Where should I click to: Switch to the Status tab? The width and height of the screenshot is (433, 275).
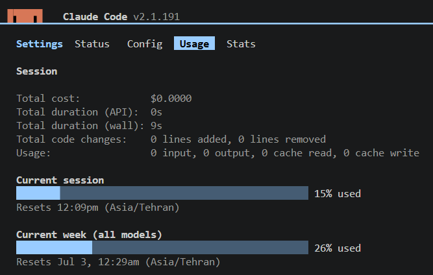point(92,44)
